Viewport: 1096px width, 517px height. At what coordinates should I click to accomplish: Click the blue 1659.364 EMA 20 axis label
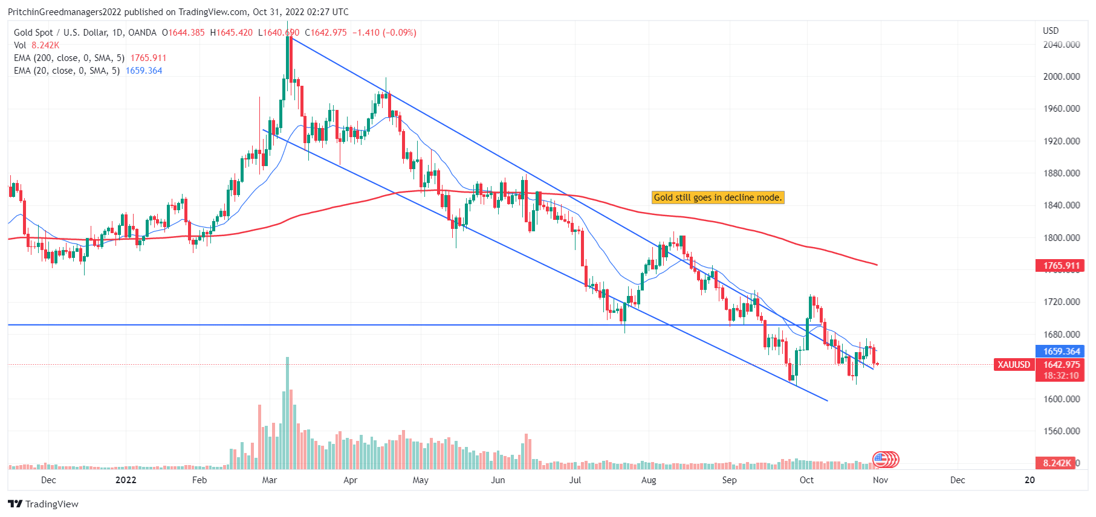(x=1061, y=352)
